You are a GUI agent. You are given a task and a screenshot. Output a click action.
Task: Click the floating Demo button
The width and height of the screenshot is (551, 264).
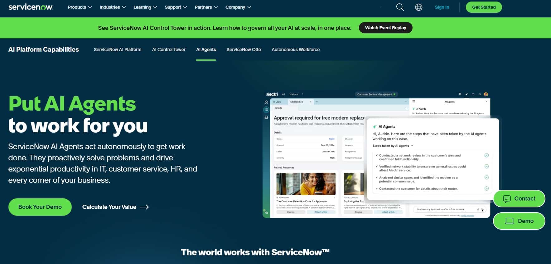click(519, 221)
